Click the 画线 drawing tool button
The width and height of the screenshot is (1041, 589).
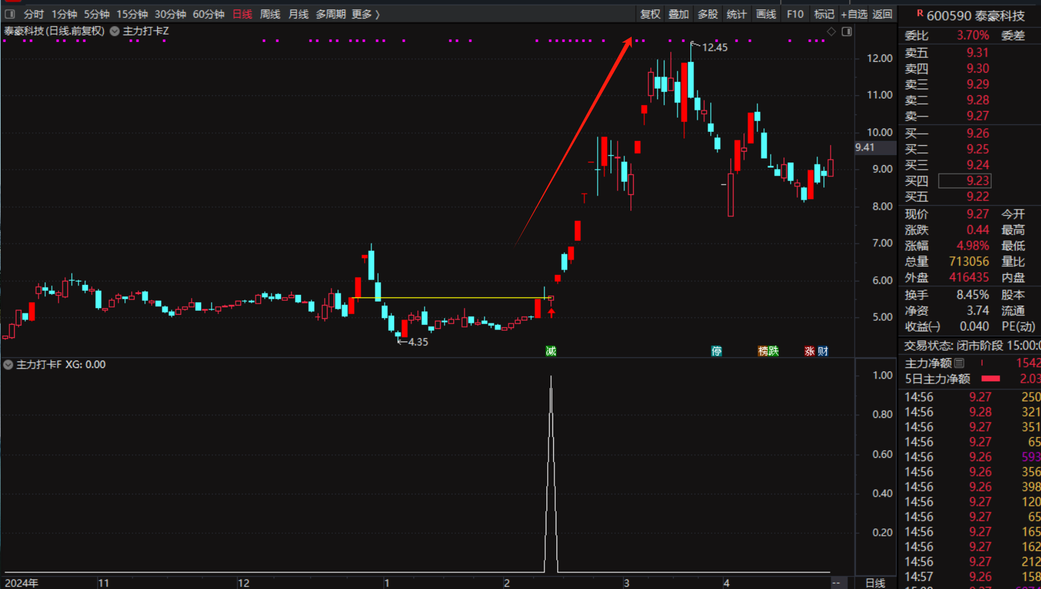point(766,14)
